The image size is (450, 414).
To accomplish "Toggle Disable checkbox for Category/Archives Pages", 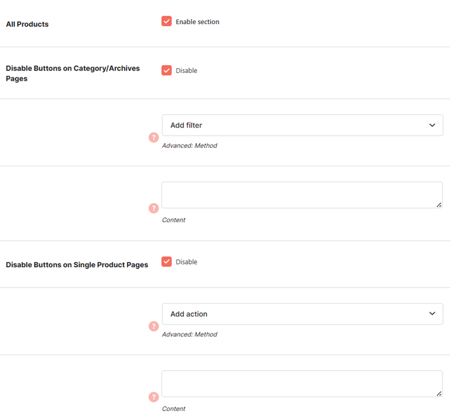I will point(167,70).
